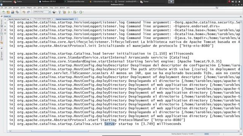Click the red recording tray icon
This screenshot has height=136, width=243.
click(229, 2)
